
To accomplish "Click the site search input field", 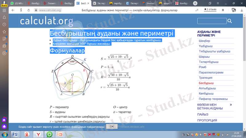I will pyautogui.click(x=212, y=21).
